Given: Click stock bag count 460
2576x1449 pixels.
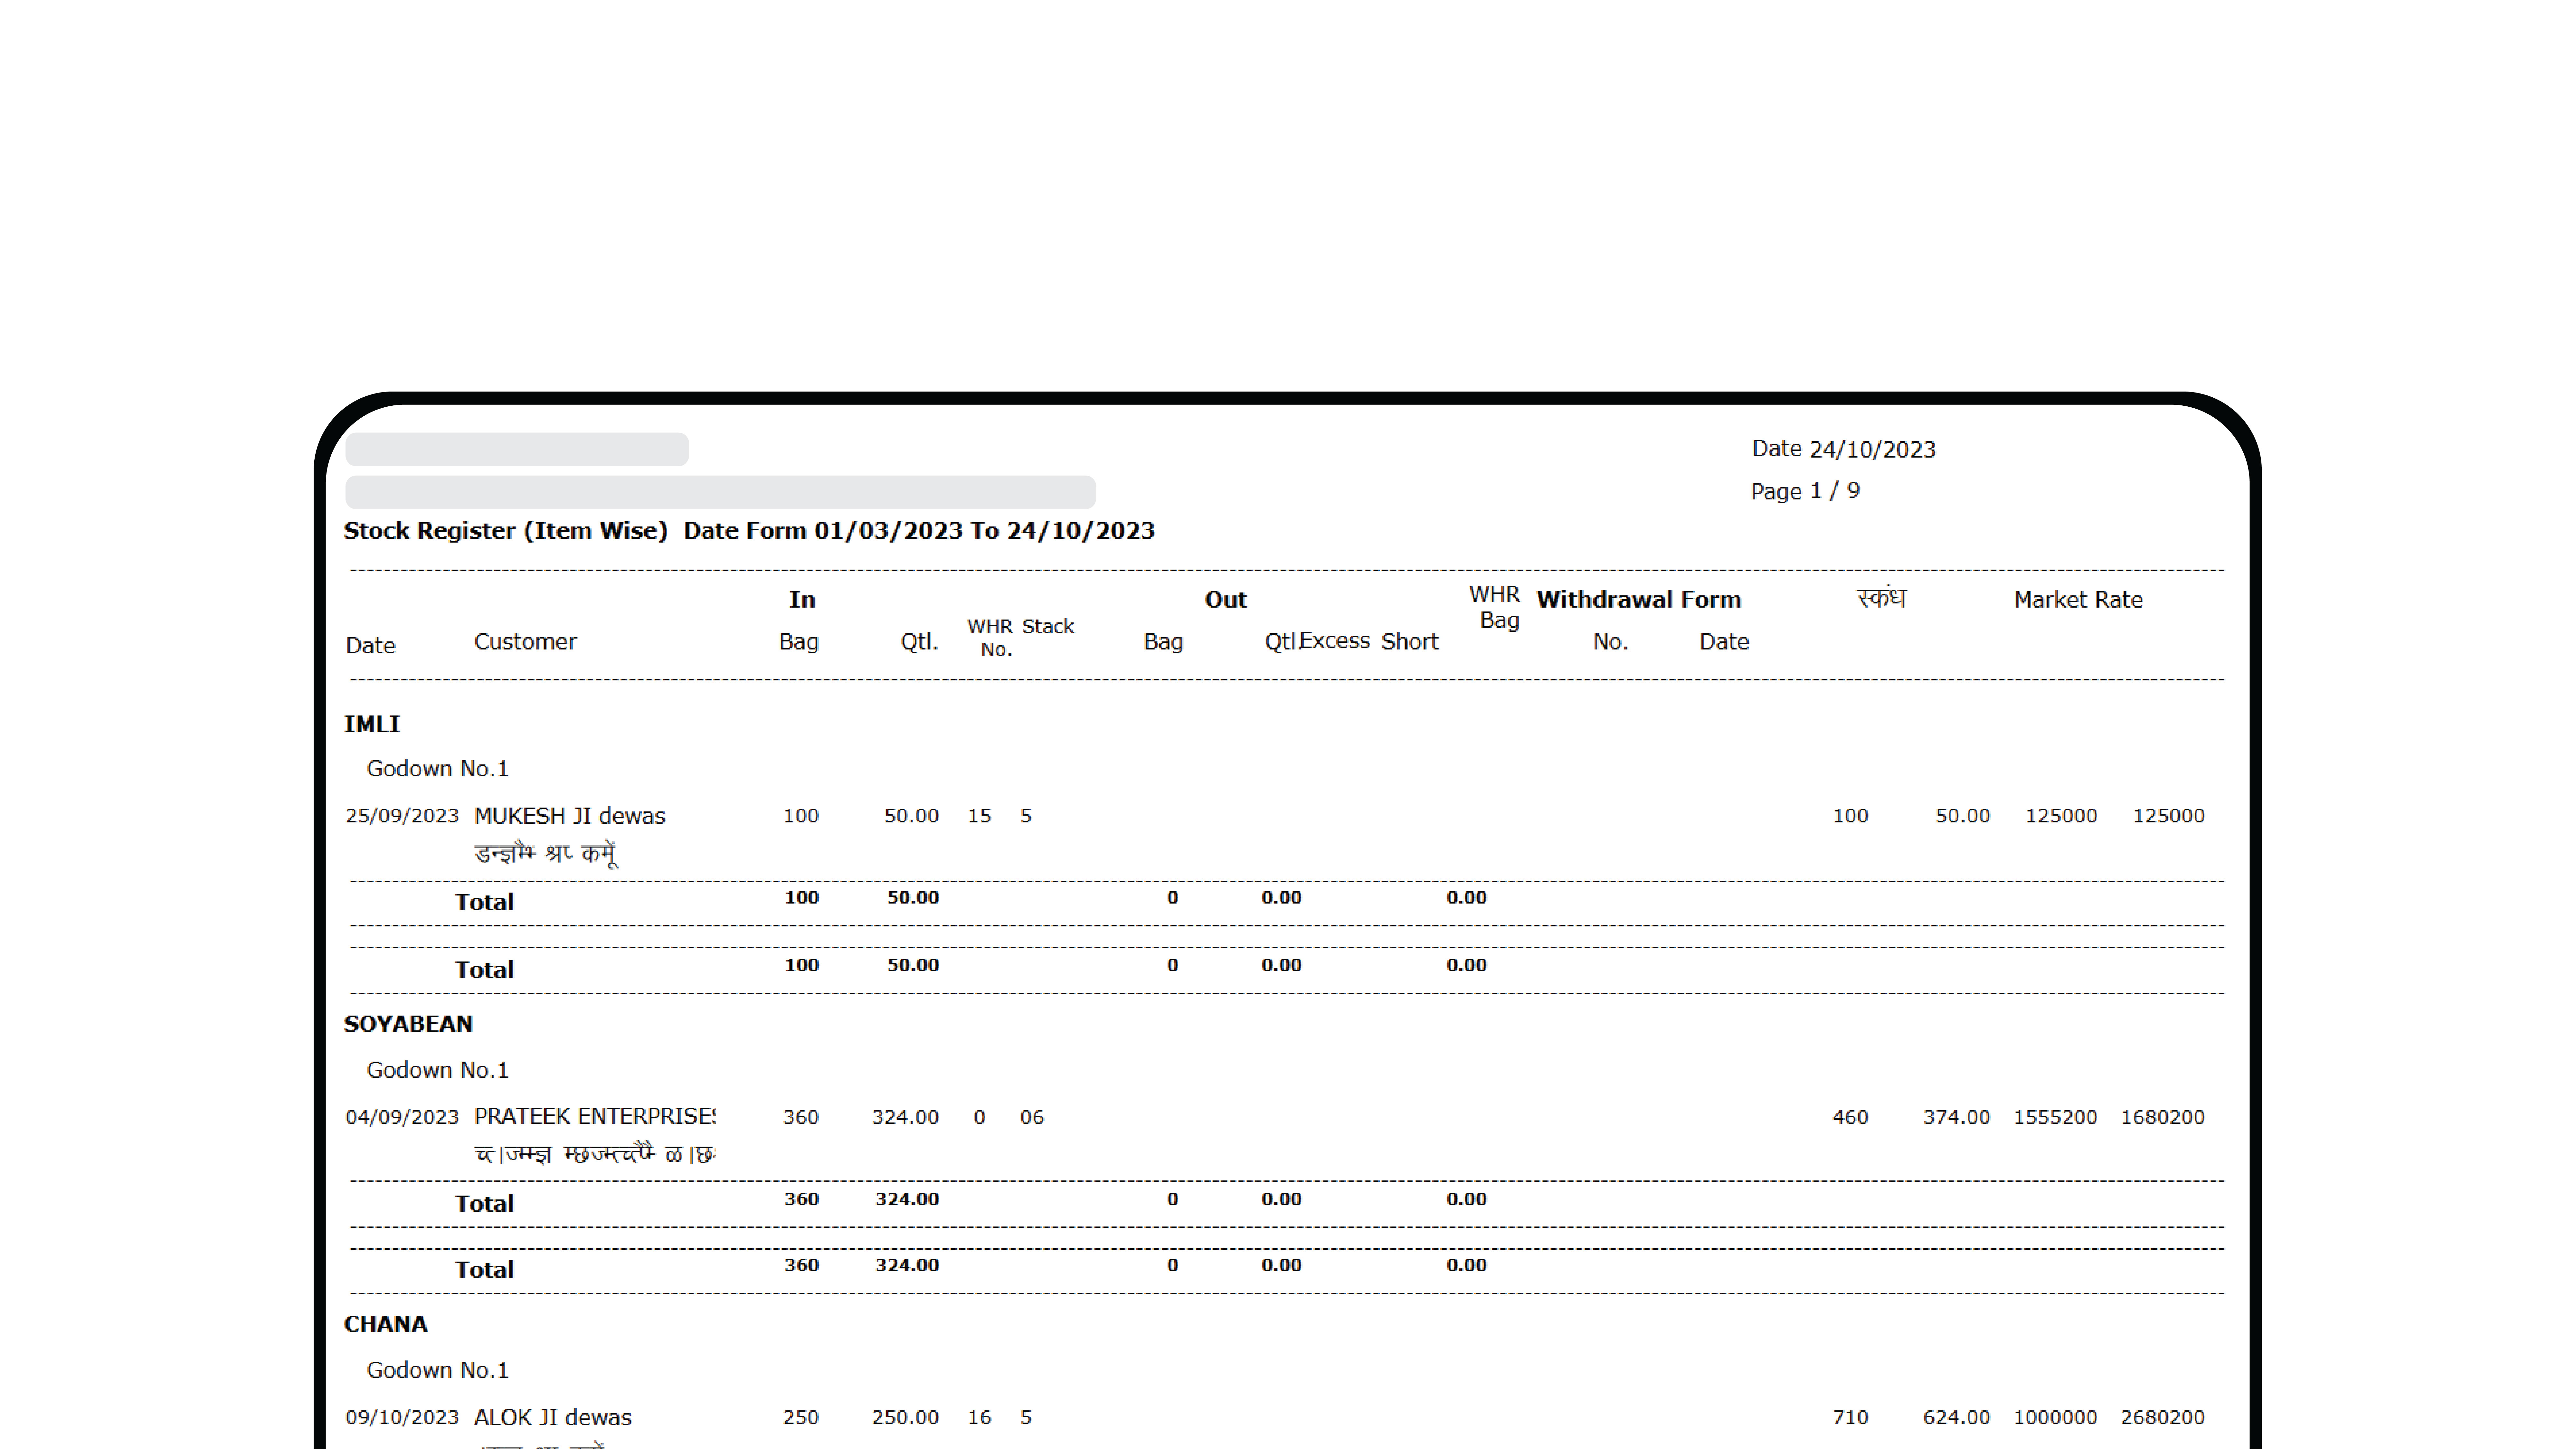Looking at the screenshot, I should [x=1850, y=1117].
